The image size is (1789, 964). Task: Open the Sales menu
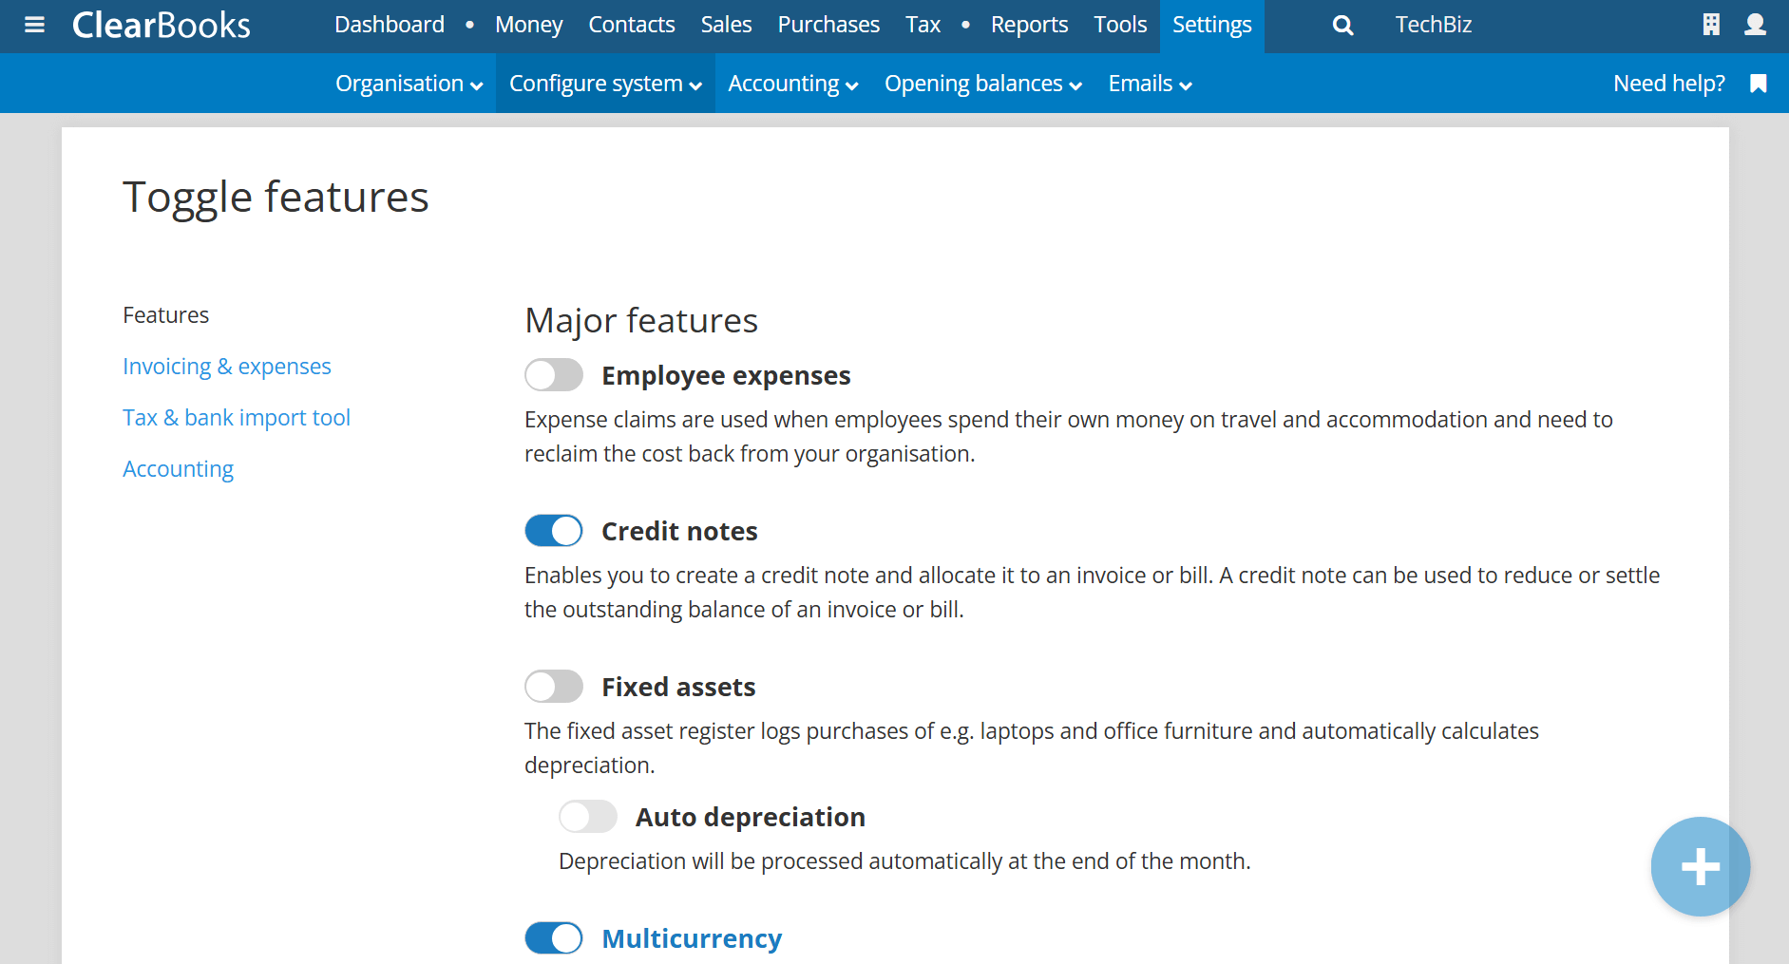[x=726, y=25]
